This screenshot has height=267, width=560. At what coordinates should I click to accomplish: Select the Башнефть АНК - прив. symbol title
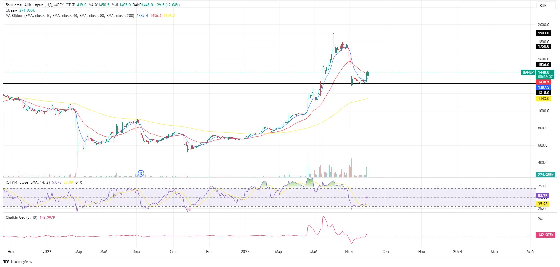click(x=25, y=5)
